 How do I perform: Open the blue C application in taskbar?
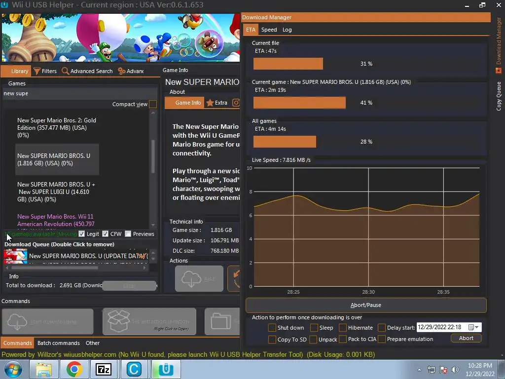click(x=134, y=369)
